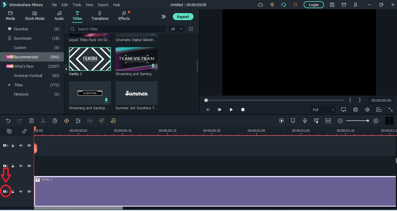Screen dimensions: 397x211
Task: Click the add track icon
Action: click(9, 131)
